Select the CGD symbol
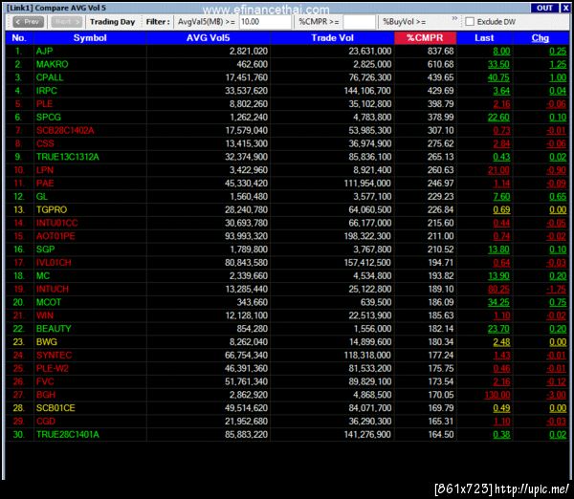Image resolution: width=574 pixels, height=499 pixels. coord(46,422)
